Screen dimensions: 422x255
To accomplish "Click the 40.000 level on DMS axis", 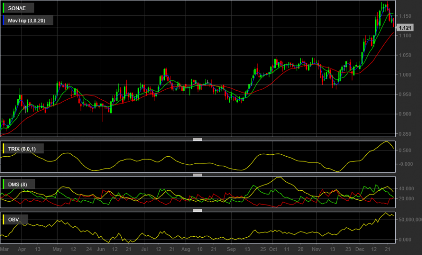I will coord(406,188).
